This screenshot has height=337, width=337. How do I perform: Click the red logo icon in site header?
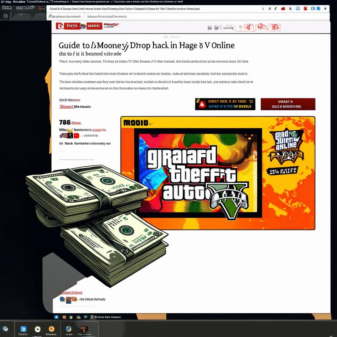pos(60,26)
